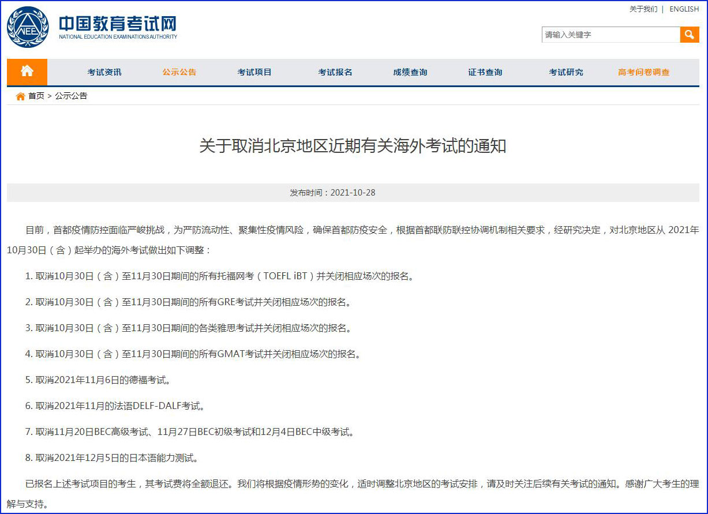The image size is (708, 514).
Task: Click the orange search magnifier button
Action: [689, 35]
